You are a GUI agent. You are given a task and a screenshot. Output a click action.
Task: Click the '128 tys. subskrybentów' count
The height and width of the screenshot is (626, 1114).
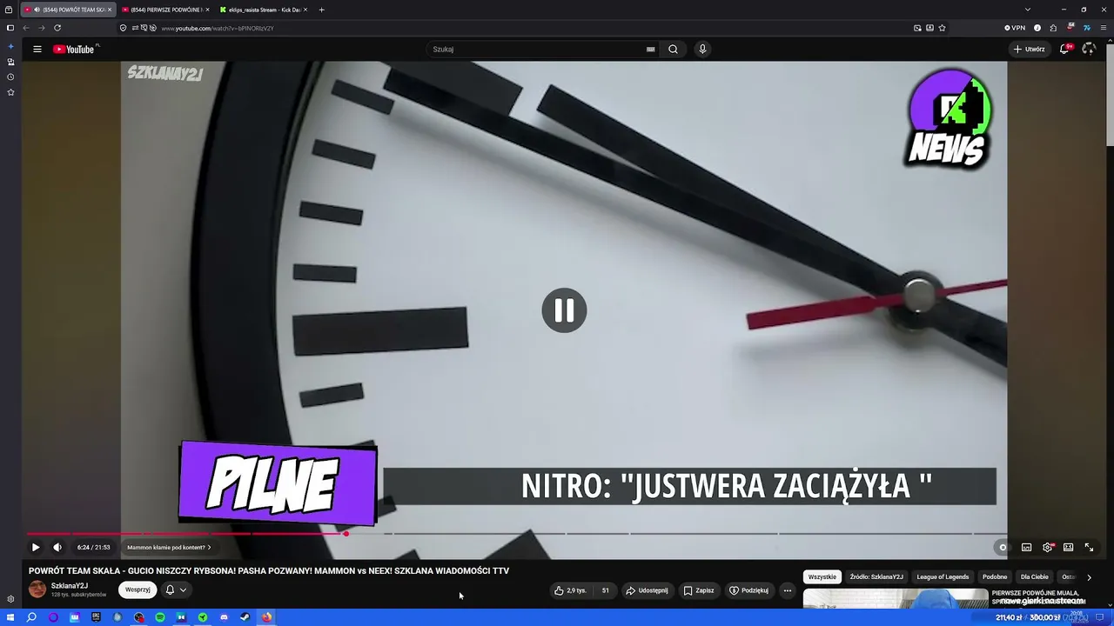[78, 595]
